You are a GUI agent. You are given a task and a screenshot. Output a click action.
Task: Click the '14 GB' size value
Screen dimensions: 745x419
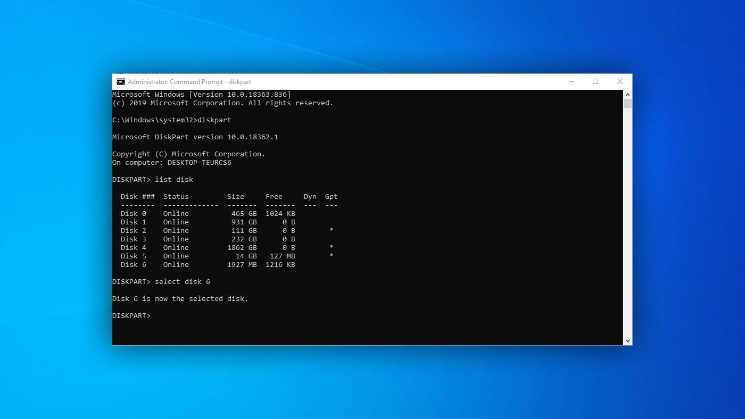pos(246,256)
